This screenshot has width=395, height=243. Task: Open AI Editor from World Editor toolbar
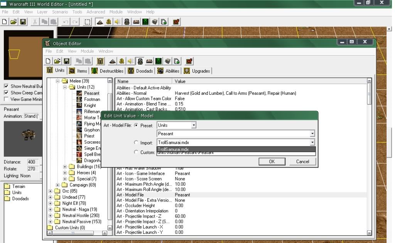(145, 22)
